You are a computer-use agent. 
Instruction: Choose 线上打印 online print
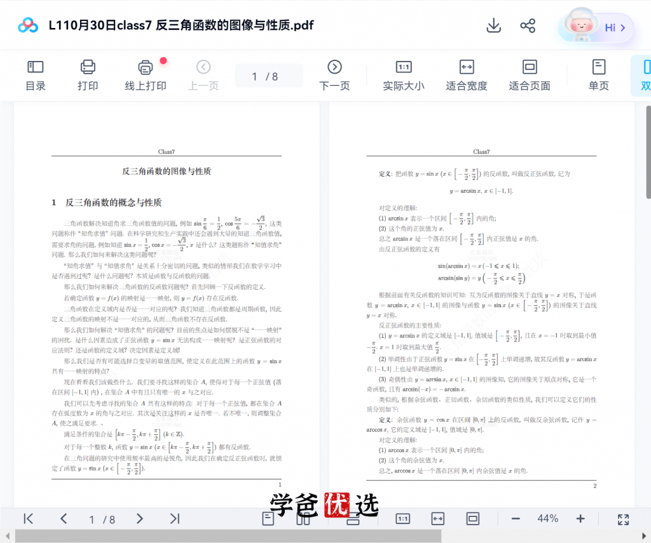(146, 76)
